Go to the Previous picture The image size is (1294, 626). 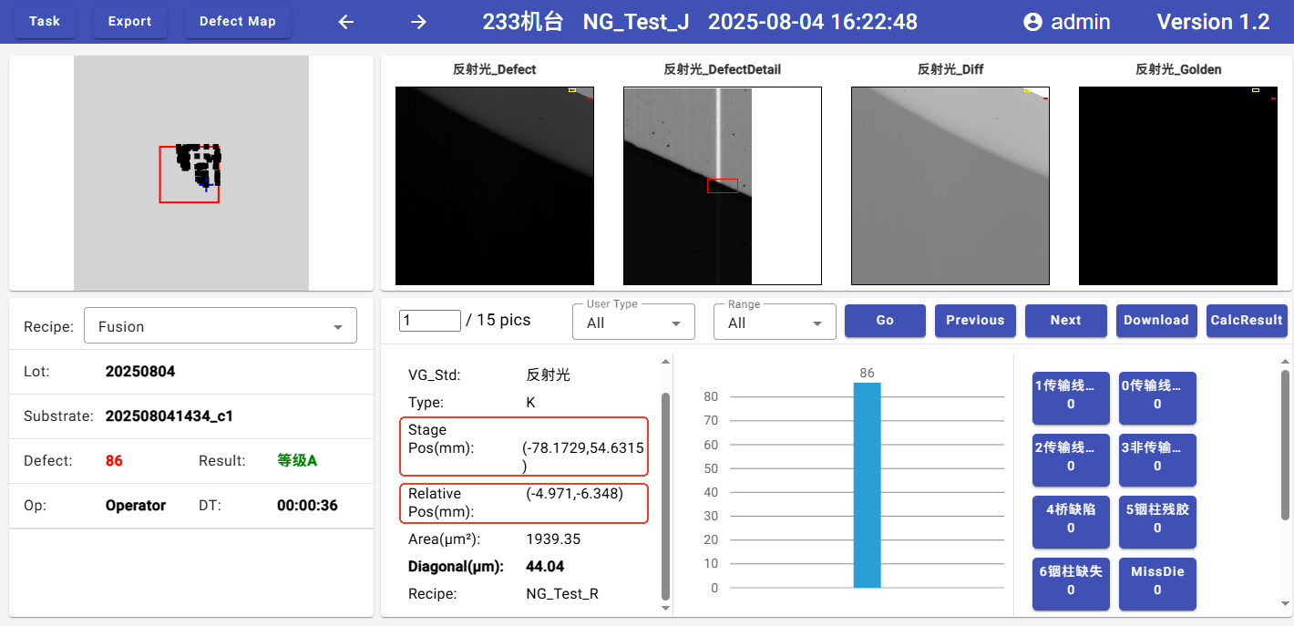coord(975,321)
